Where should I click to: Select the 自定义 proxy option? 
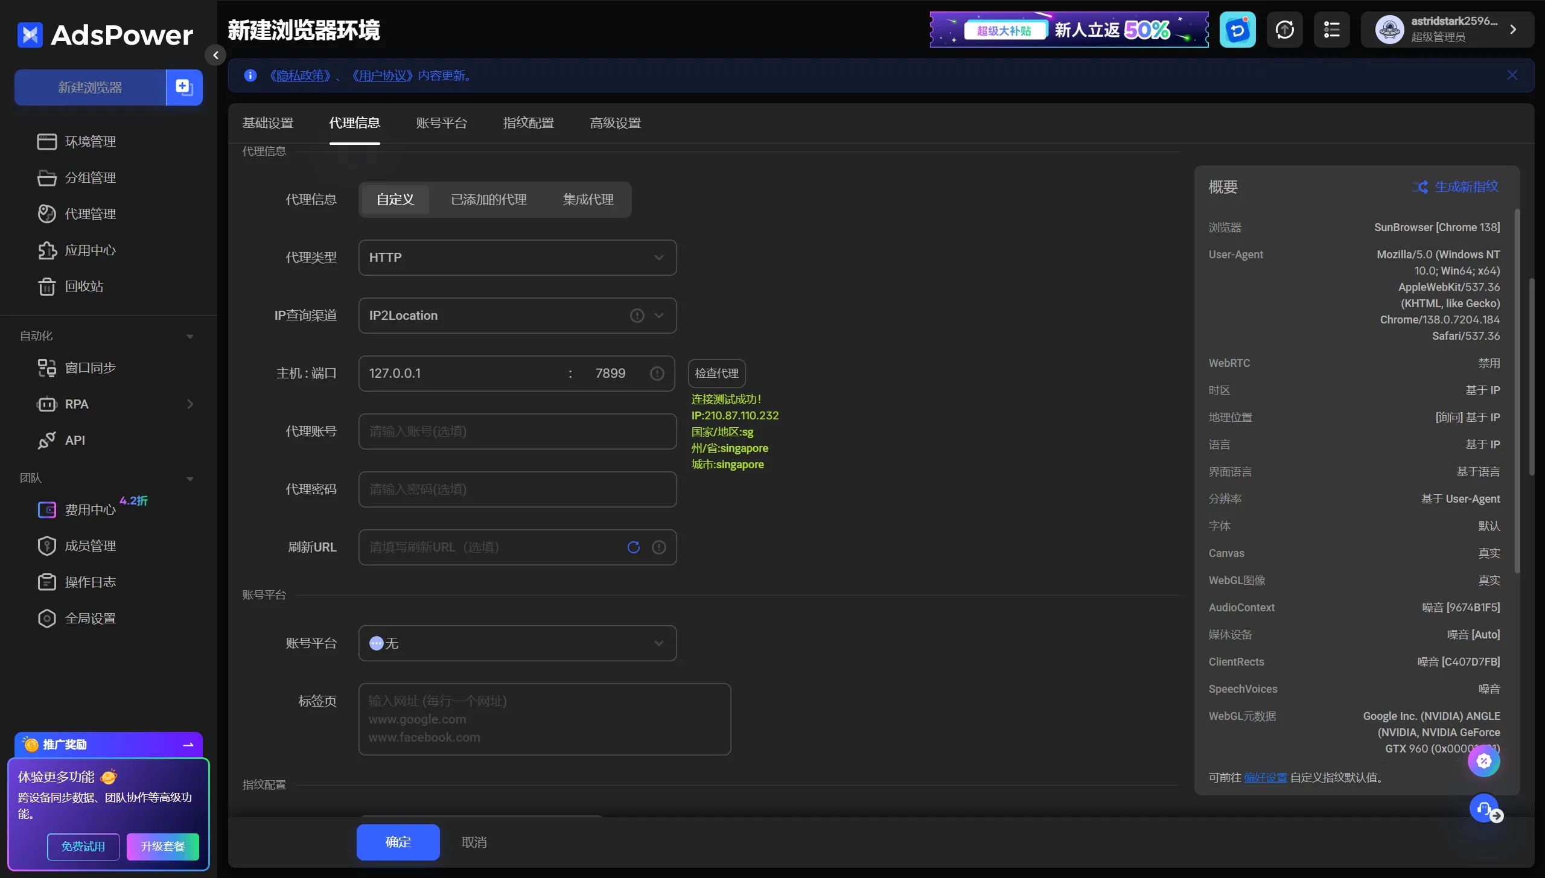[395, 200]
